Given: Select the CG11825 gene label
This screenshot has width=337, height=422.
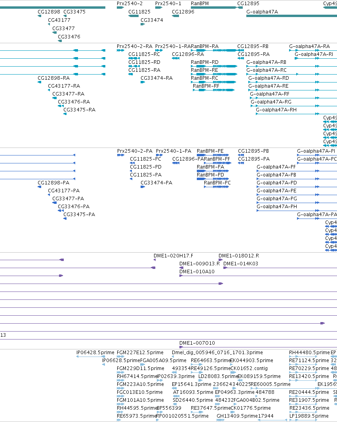Looking at the screenshot, I should pos(139,12).
